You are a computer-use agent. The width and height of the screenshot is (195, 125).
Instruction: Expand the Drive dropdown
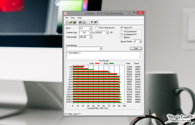[91, 28]
